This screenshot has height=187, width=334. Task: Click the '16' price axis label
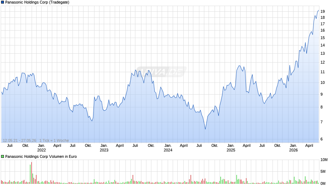click(x=323, y=30)
